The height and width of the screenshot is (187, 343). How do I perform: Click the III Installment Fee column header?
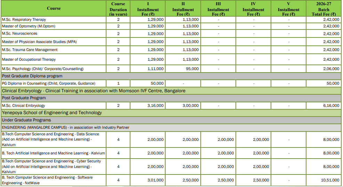[218, 10]
